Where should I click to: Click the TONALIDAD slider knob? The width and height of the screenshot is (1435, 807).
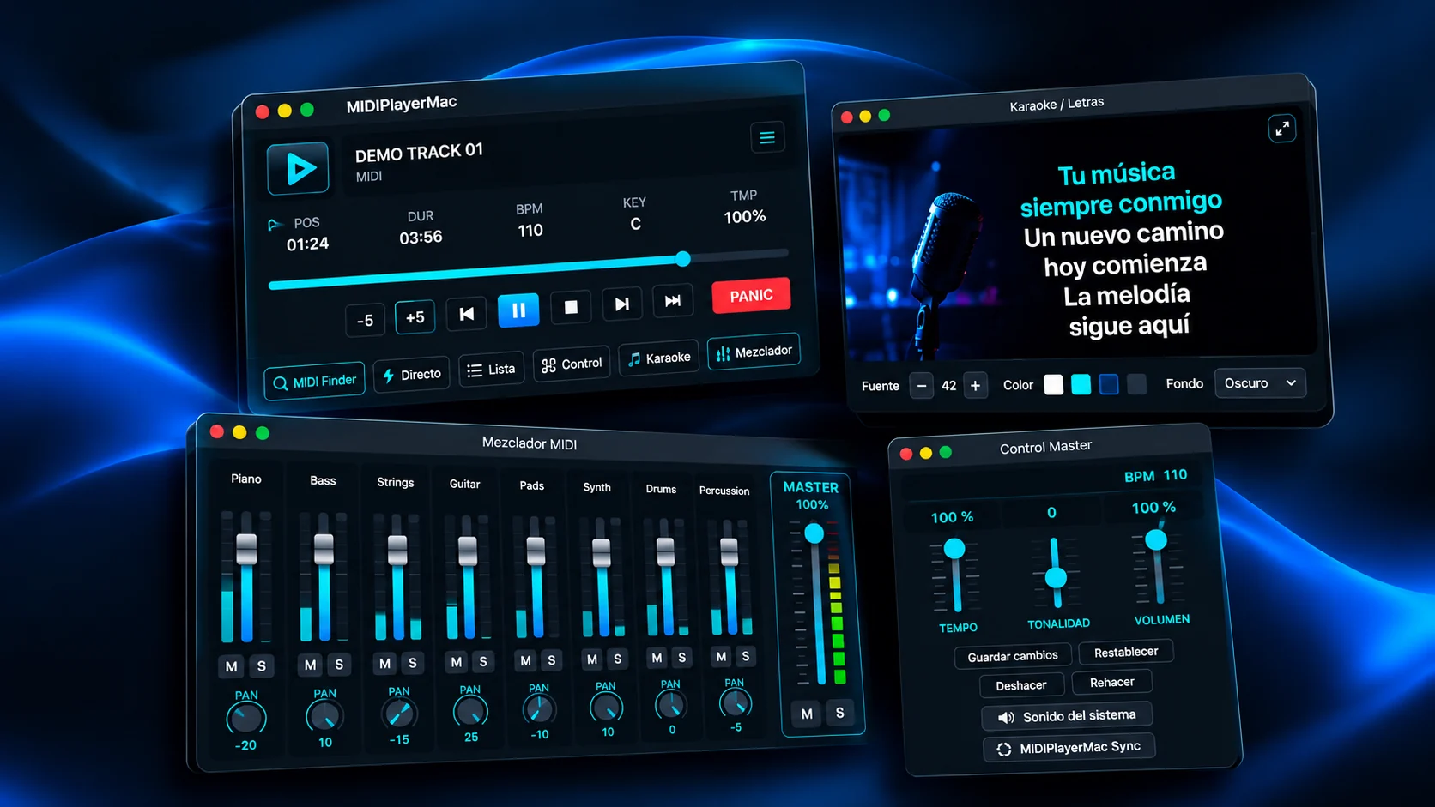pos(1056,577)
